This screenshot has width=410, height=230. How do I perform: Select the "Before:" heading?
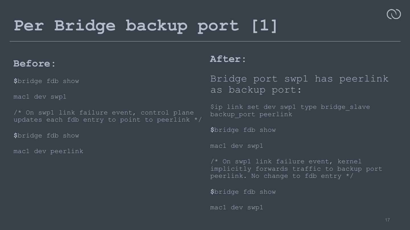(34, 64)
